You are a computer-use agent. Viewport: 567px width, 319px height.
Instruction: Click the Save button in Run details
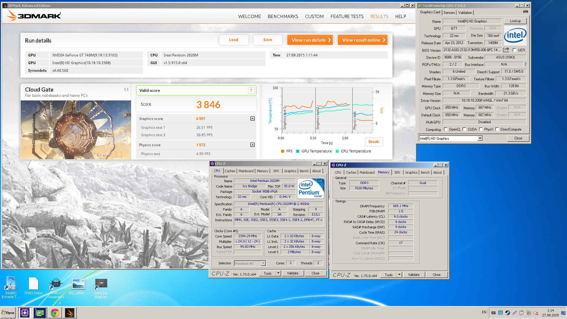point(268,40)
